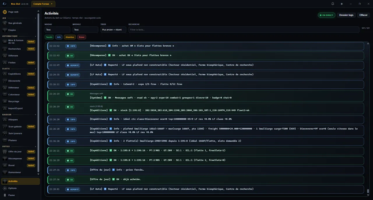
Task: Toggle Activé badge next to Scan galaxie
Action: click(x=31, y=126)
